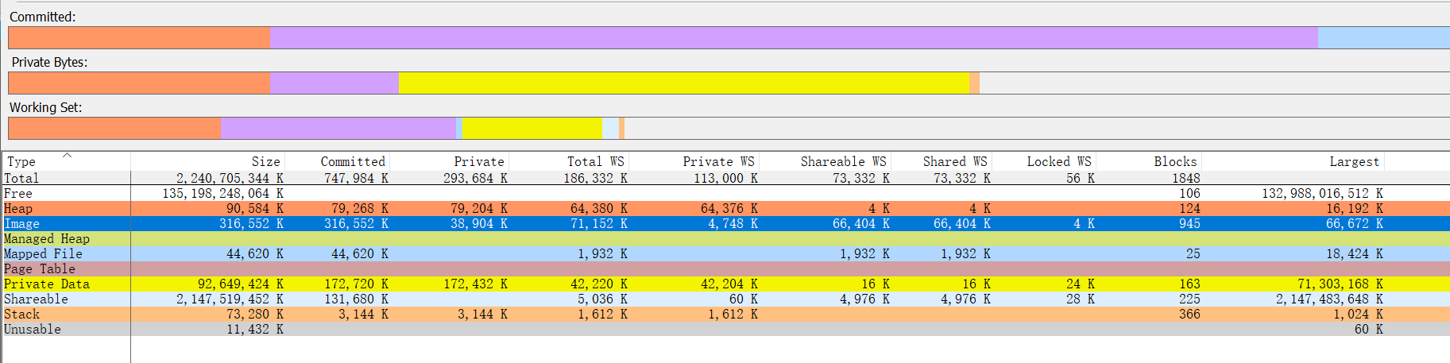Image resolution: width=1450 pixels, height=363 pixels.
Task: Click the Blocks column header
Action: tap(1149, 161)
